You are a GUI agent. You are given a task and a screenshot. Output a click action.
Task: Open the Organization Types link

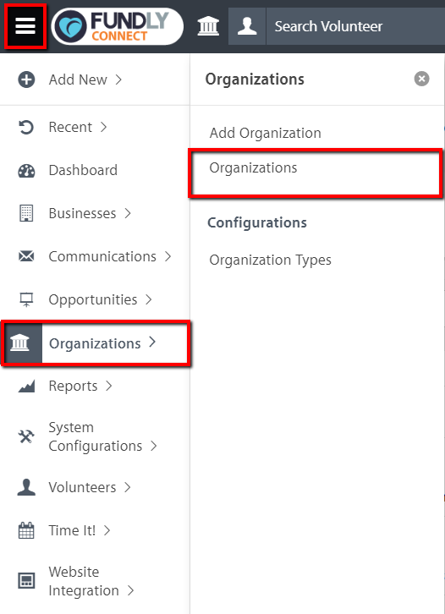point(270,260)
